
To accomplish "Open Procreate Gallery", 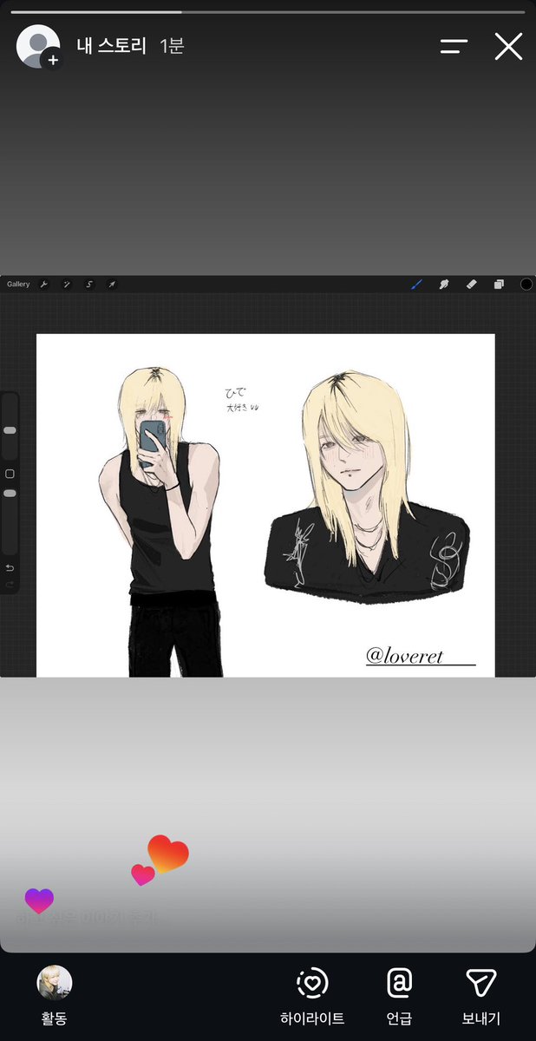I will point(18,285).
